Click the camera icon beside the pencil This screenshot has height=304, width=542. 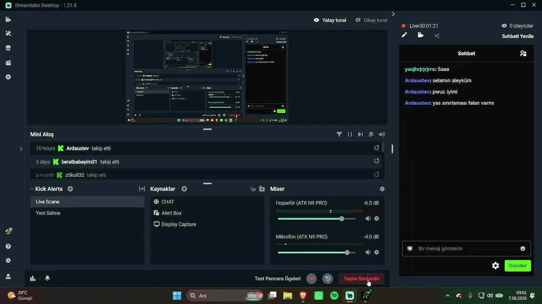tap(420, 35)
